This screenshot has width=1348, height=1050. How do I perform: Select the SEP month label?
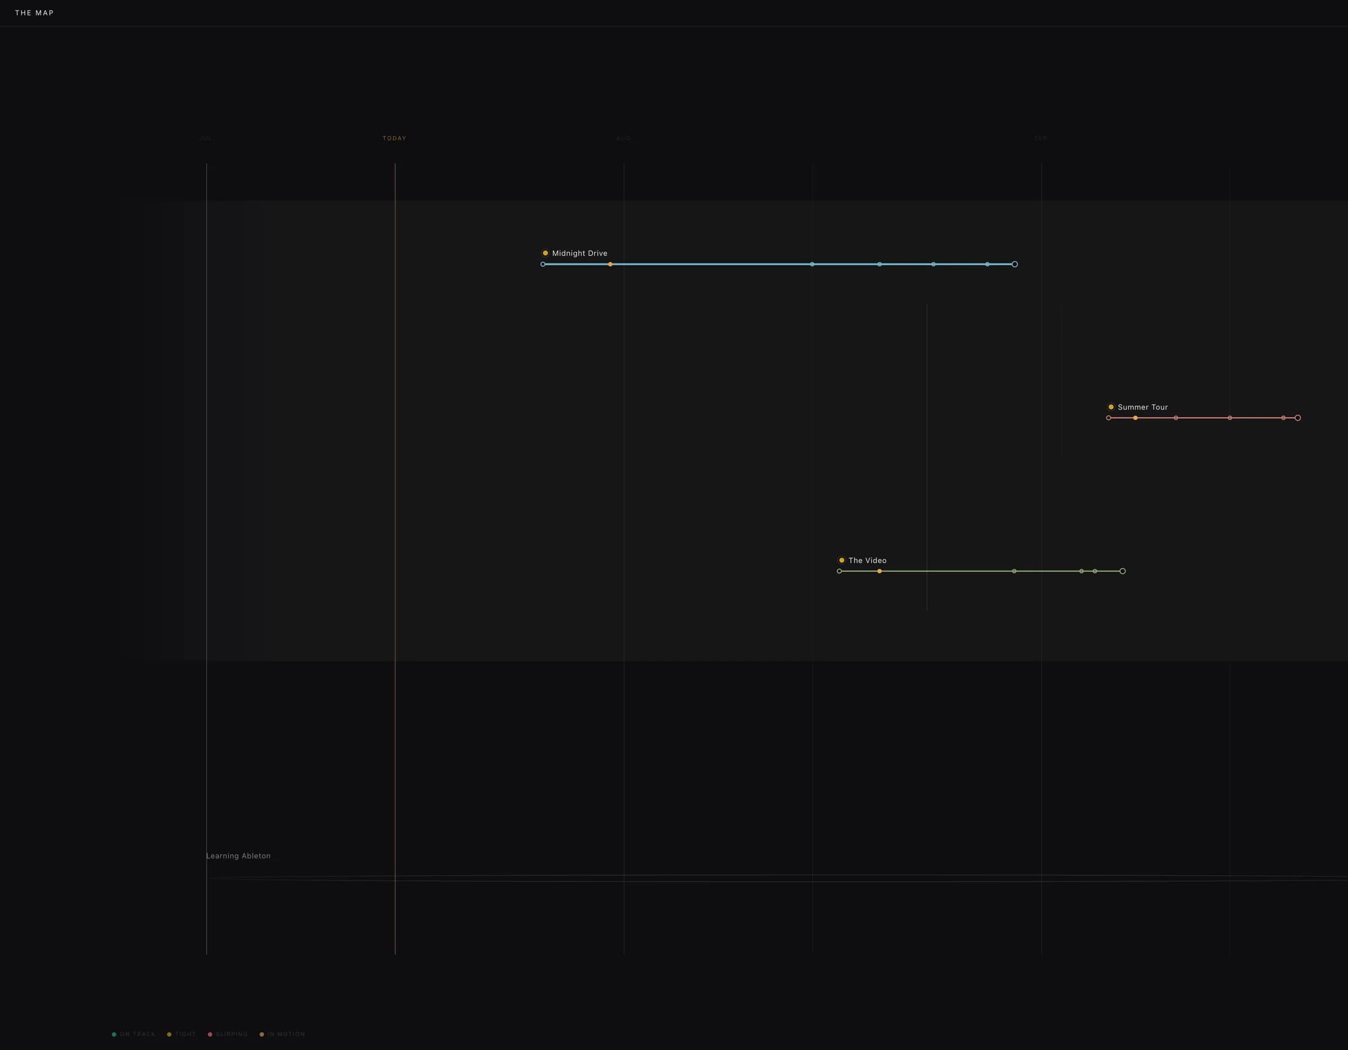1041,138
